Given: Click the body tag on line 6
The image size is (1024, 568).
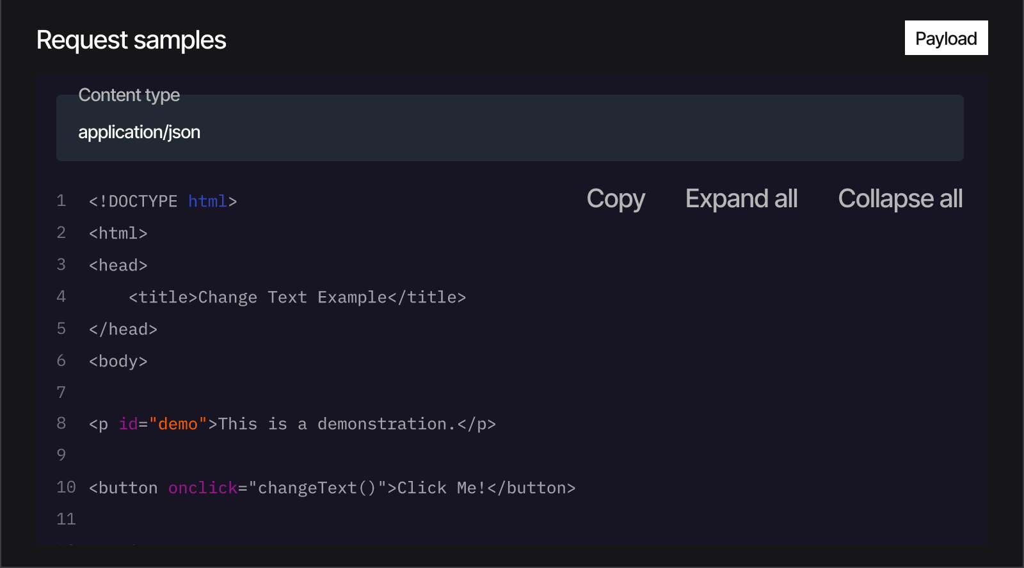Looking at the screenshot, I should (x=118, y=361).
